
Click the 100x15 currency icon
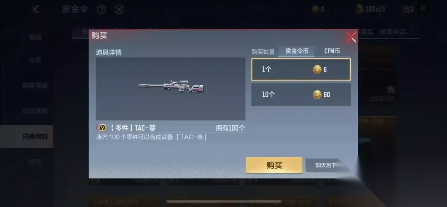(360, 9)
